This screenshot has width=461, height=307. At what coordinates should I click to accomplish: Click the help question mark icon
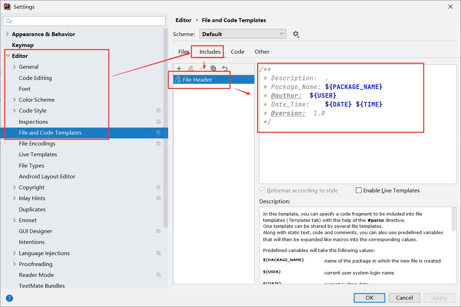click(9, 298)
